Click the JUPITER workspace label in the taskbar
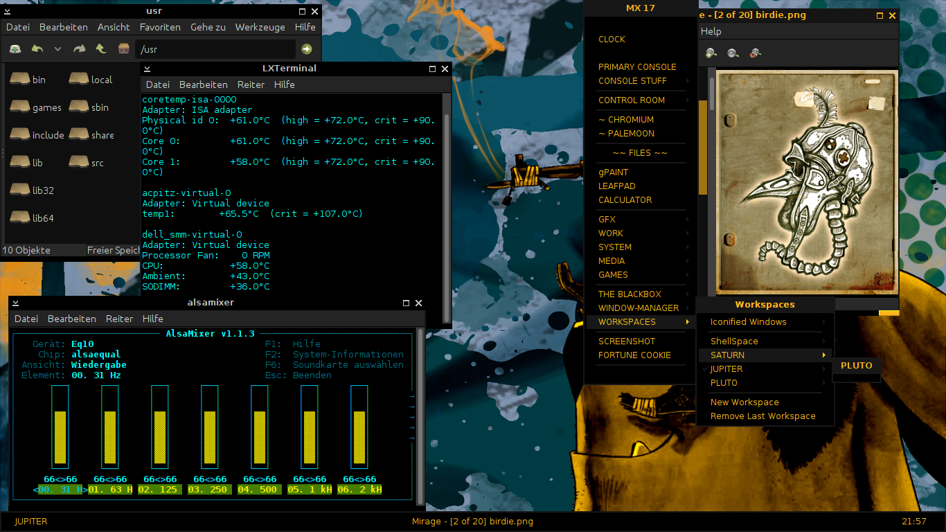Viewport: 946px width, 532px height. (31, 522)
